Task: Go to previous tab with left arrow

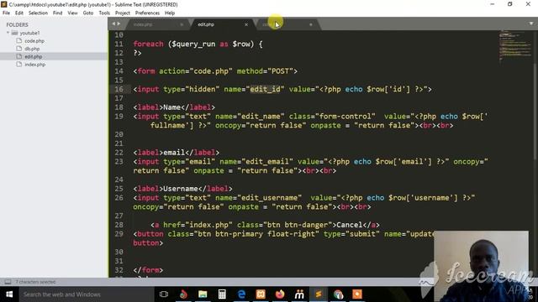Action: (x=113, y=23)
